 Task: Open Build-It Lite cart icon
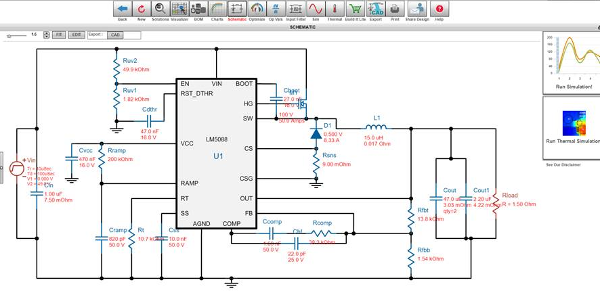tap(356, 9)
